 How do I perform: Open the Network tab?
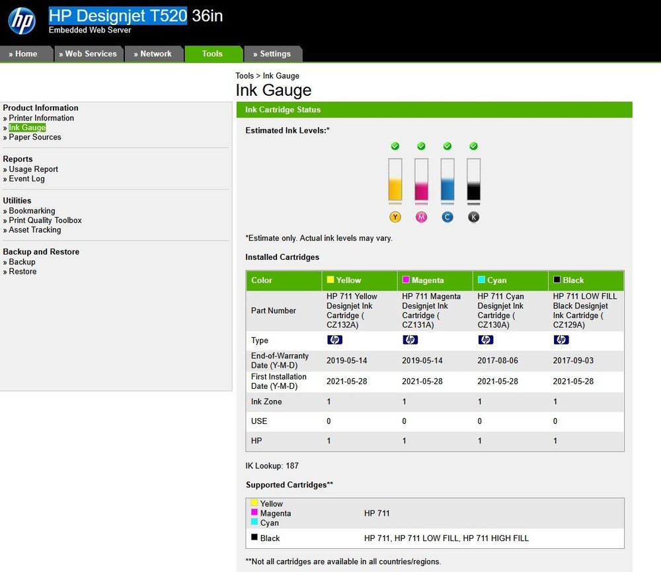click(155, 54)
